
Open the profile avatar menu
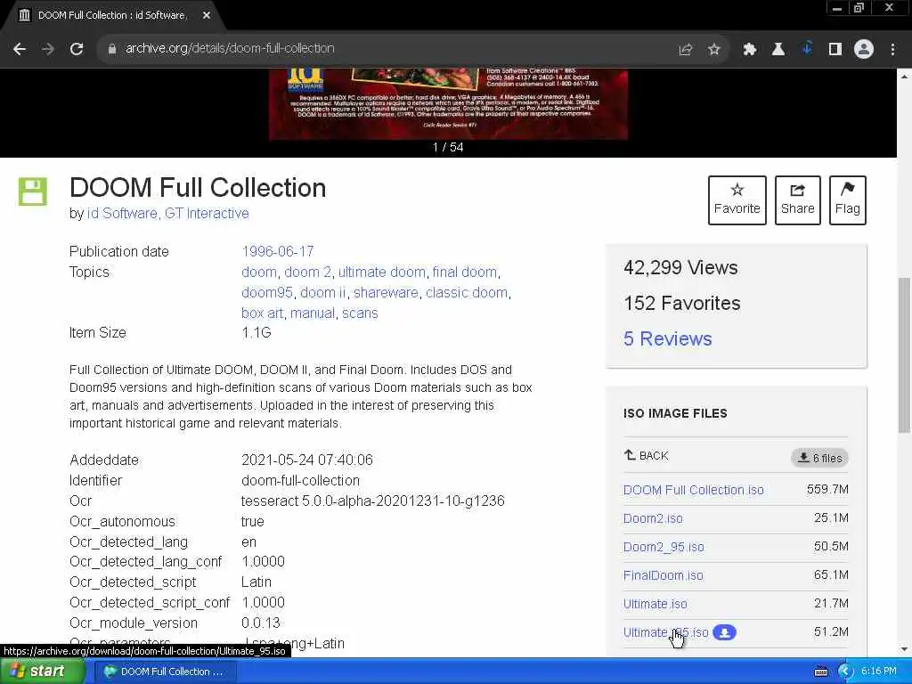tap(864, 50)
